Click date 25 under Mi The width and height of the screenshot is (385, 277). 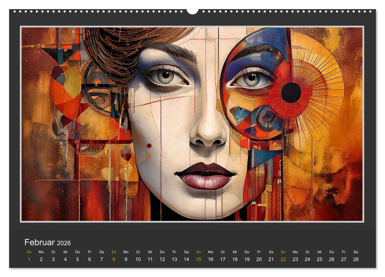tap(319, 259)
